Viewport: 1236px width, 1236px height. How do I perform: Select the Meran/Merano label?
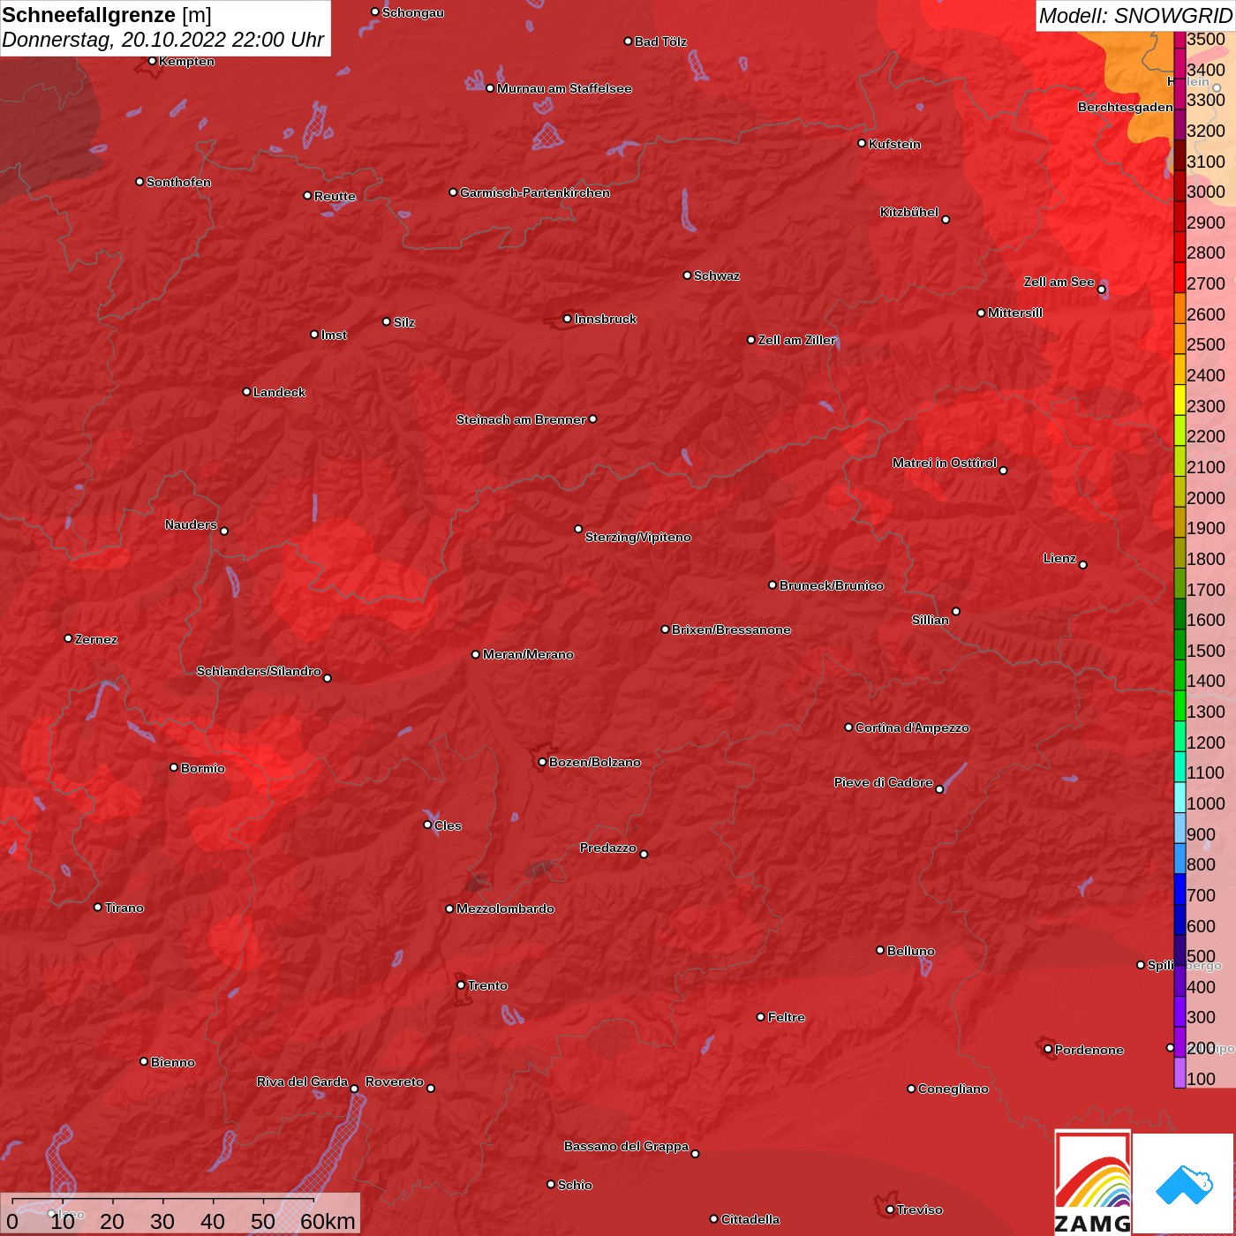(x=528, y=654)
